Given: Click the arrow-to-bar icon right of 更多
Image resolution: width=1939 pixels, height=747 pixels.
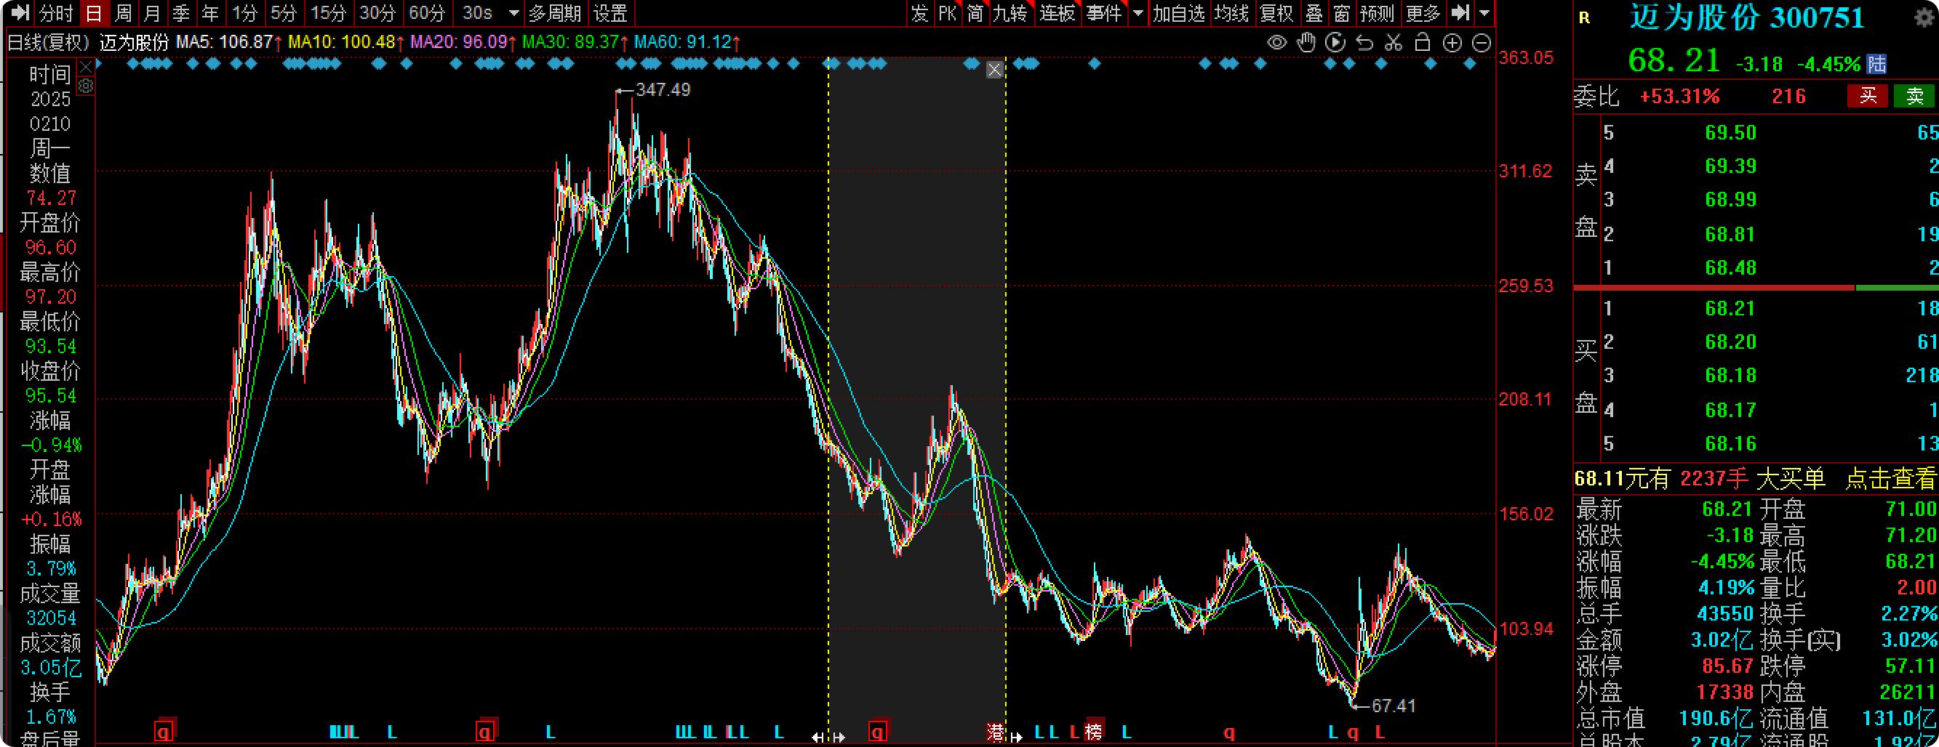Looking at the screenshot, I should (1460, 13).
